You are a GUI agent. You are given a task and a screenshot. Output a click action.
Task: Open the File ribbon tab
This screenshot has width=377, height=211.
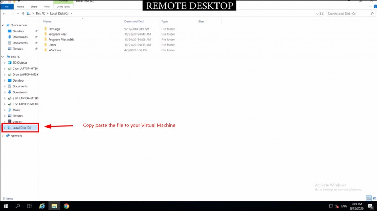tap(7, 7)
